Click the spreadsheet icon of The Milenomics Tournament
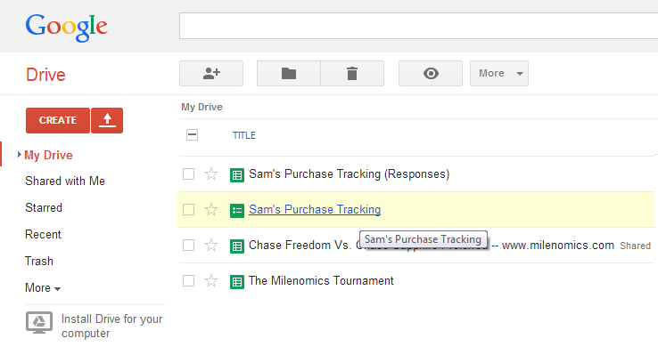 237,282
